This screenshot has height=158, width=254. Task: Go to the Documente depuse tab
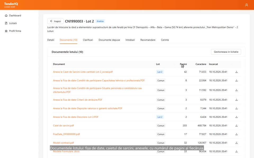click(109, 40)
